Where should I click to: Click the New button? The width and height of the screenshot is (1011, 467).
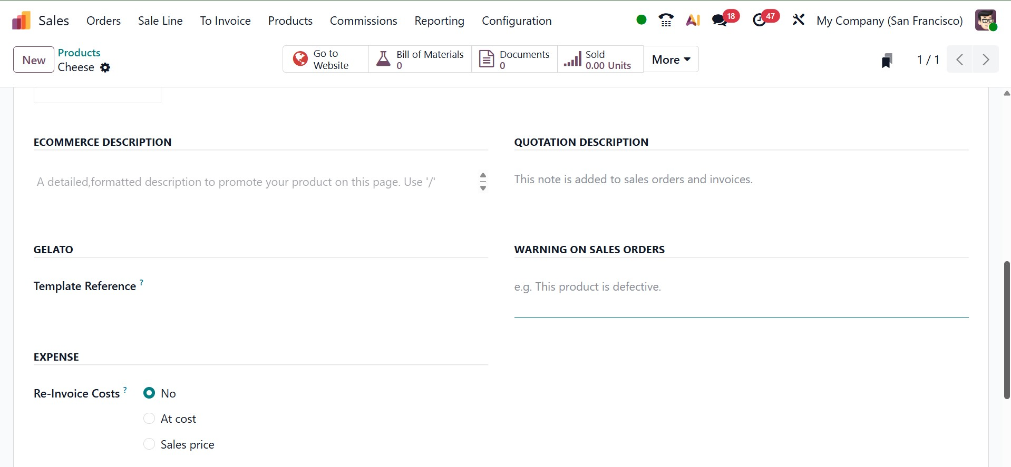(x=34, y=59)
